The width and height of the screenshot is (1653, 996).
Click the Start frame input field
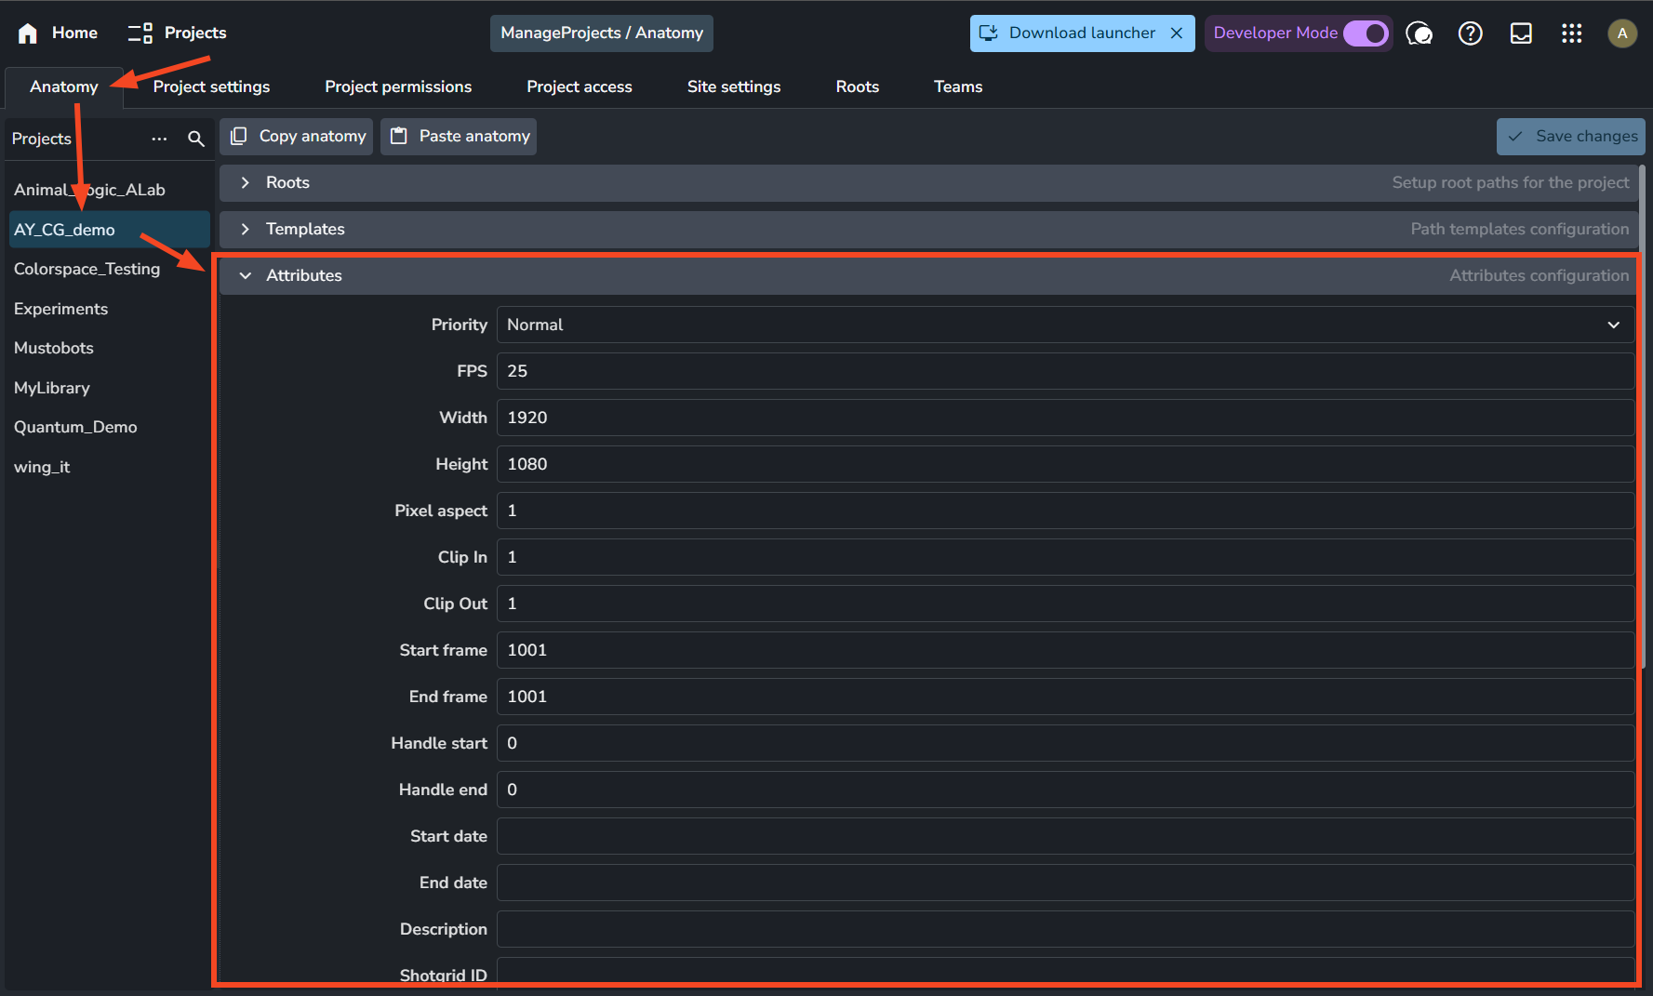tap(1065, 650)
